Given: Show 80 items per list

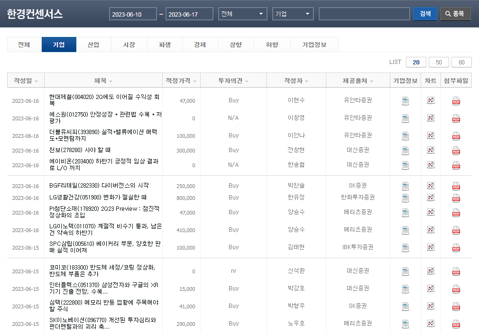Looking at the screenshot, I should click(461, 62).
